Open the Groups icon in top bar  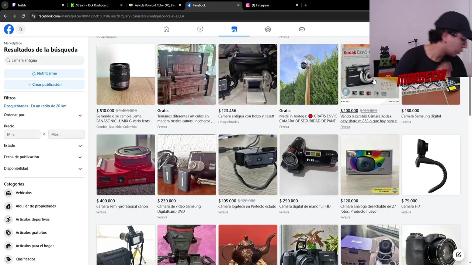pyautogui.click(x=268, y=29)
